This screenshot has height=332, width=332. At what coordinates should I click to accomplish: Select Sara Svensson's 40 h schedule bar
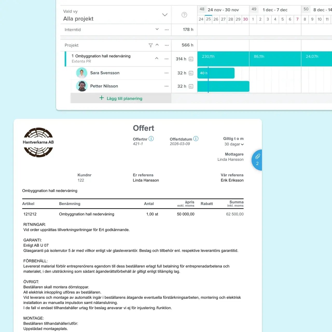coord(216,73)
